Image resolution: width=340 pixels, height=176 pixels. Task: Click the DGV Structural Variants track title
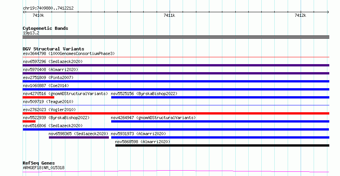[53, 49]
